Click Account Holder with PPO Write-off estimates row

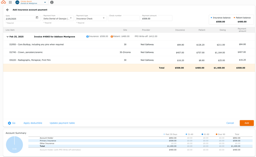(x=140, y=150)
